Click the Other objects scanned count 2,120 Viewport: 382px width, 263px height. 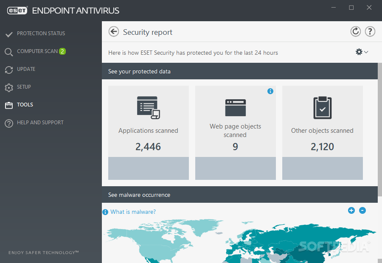pyautogui.click(x=322, y=147)
